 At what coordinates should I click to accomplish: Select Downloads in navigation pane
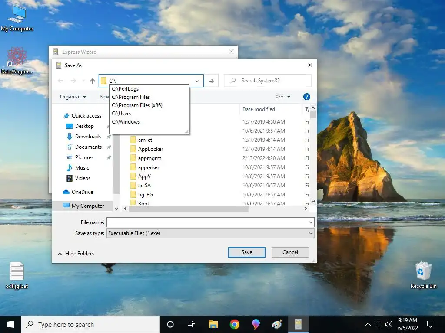click(83, 137)
